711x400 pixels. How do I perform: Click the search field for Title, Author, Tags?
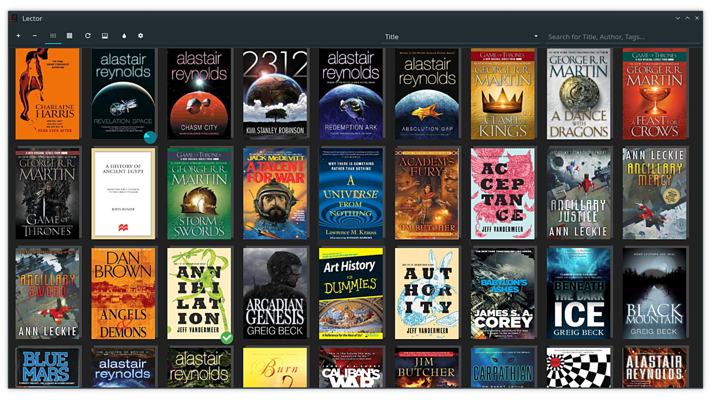[622, 36]
